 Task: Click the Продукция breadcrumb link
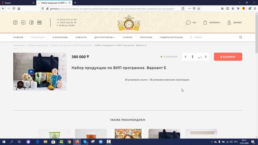[x=19, y=45]
